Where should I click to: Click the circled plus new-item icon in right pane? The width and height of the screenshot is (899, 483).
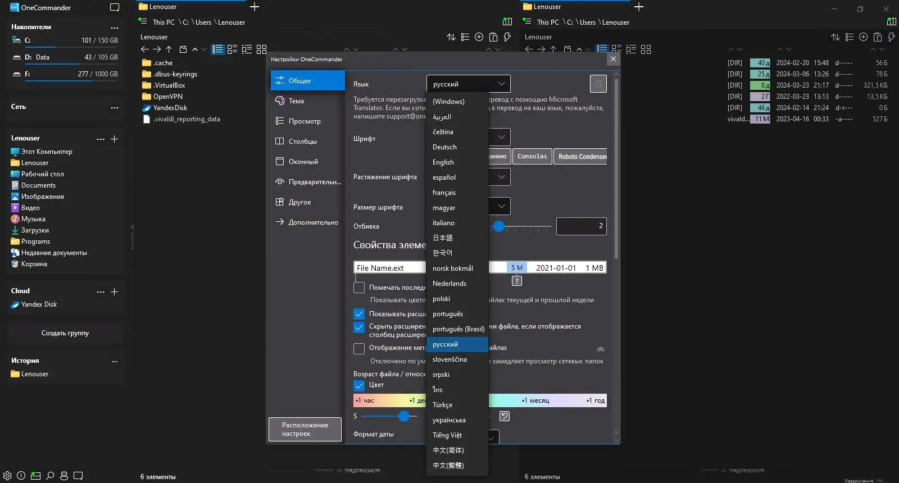864,37
